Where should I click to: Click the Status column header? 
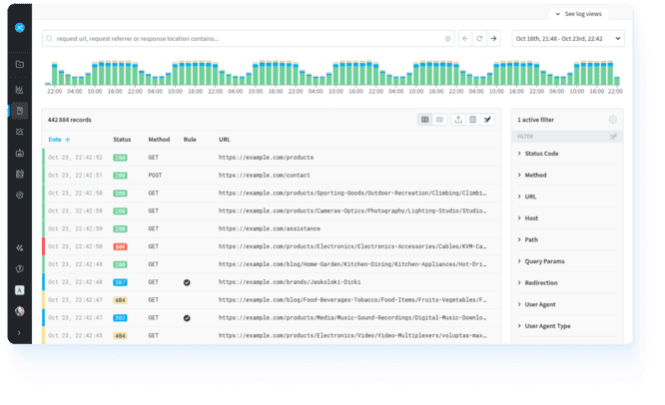point(122,140)
